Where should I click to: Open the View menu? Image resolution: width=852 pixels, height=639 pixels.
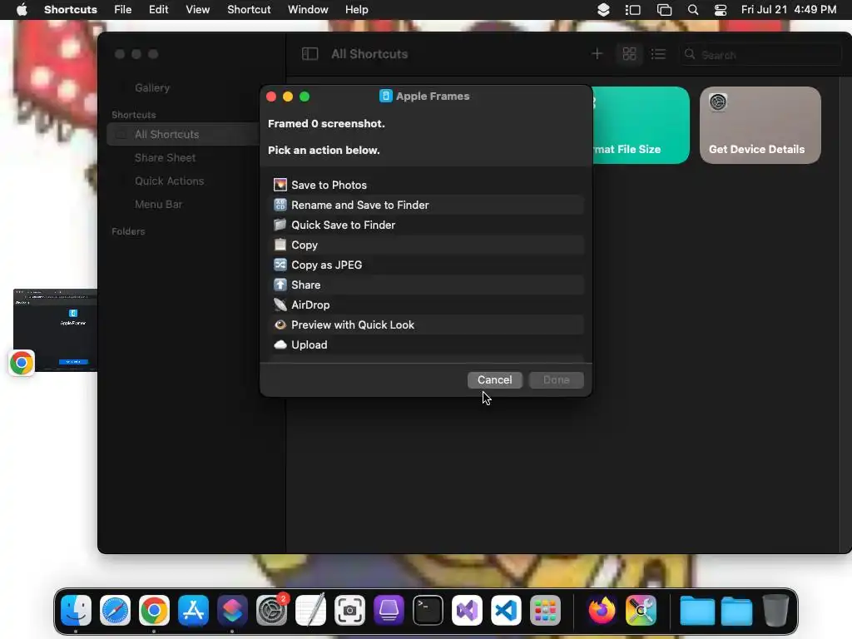pos(197,10)
